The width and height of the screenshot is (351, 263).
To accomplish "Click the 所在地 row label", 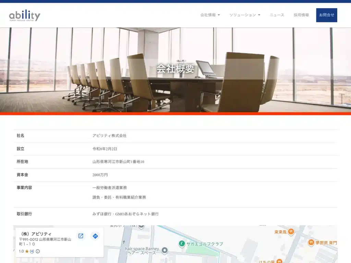I will pos(22,162).
